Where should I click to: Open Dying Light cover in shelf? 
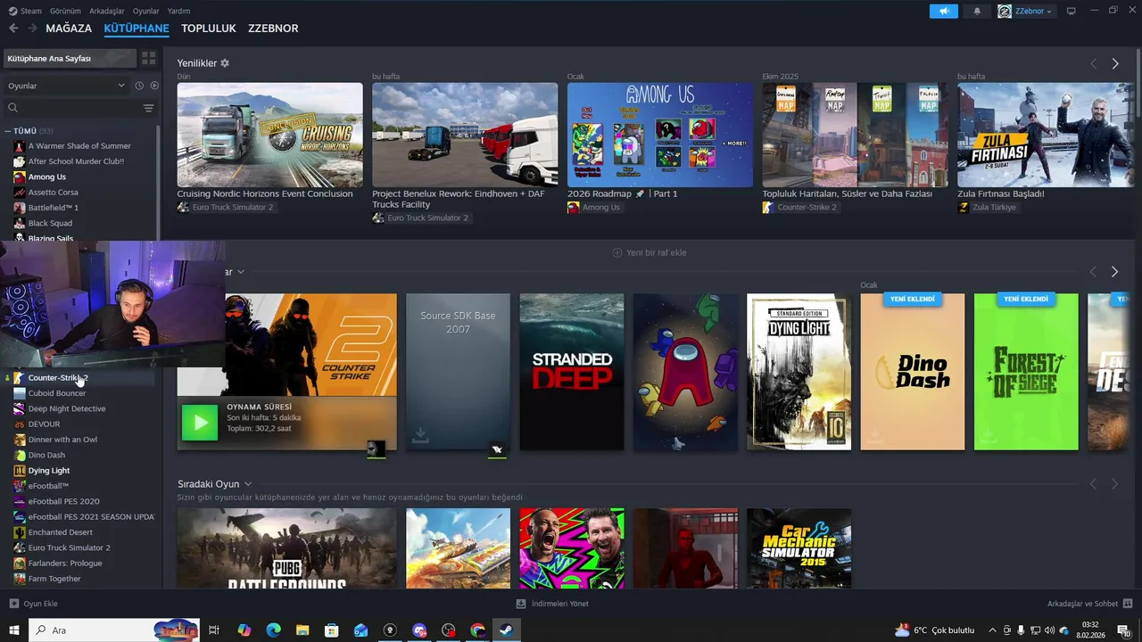click(x=799, y=372)
